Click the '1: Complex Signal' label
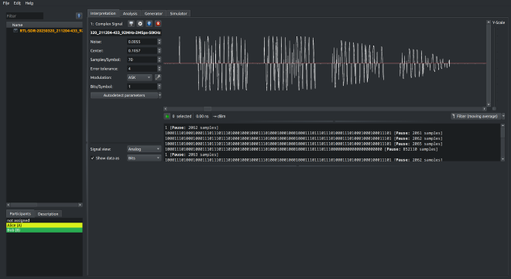This screenshot has height=279, width=511. (107, 24)
